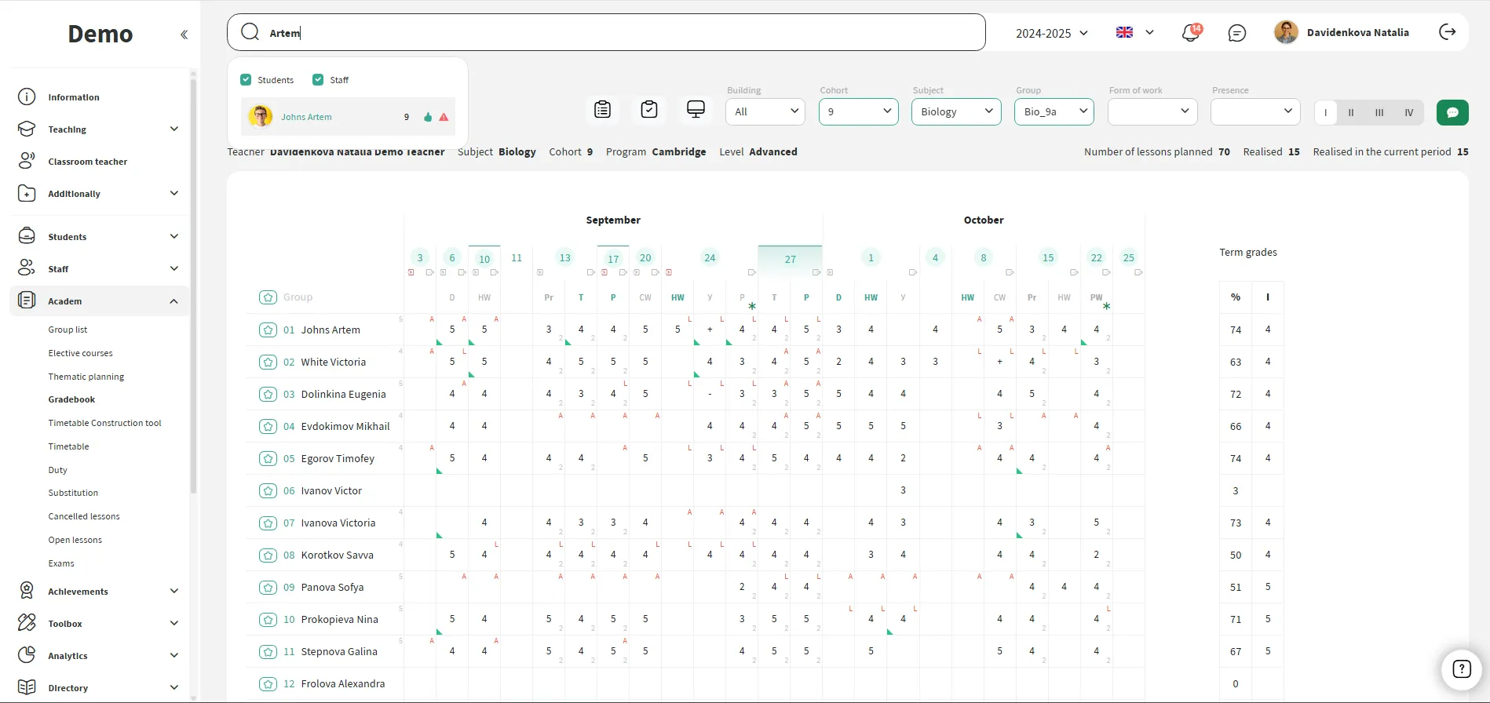Select Johns Artem search result
Viewport: 1490px width, 703px height.
[x=306, y=117]
